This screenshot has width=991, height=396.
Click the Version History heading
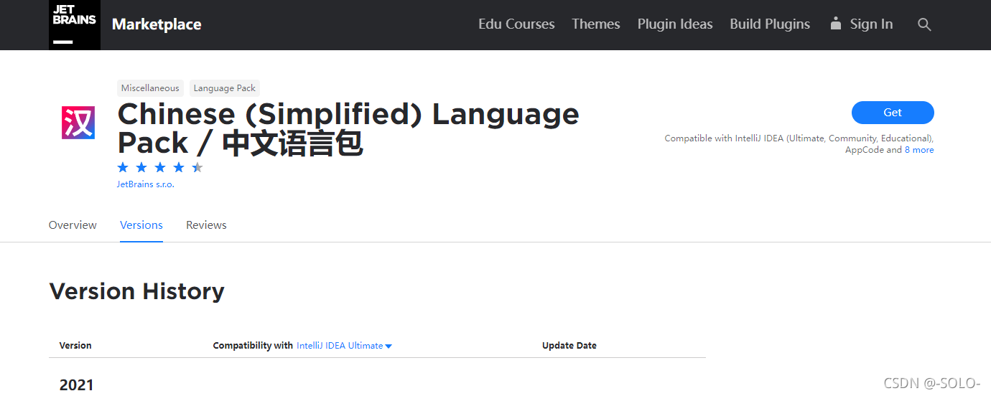click(136, 291)
